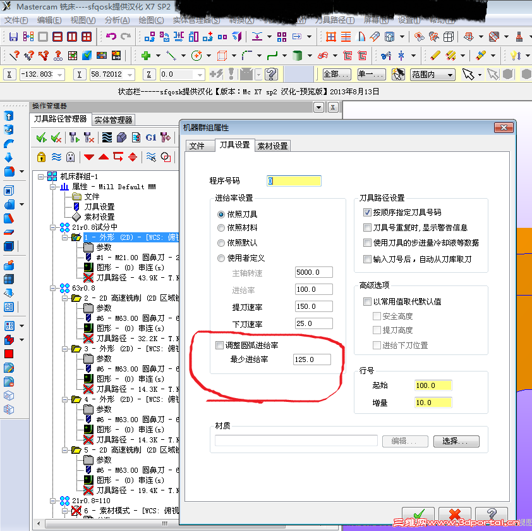Click the green OK checkmark in dialog
The height and width of the screenshot is (531, 532).
pyautogui.click(x=418, y=515)
